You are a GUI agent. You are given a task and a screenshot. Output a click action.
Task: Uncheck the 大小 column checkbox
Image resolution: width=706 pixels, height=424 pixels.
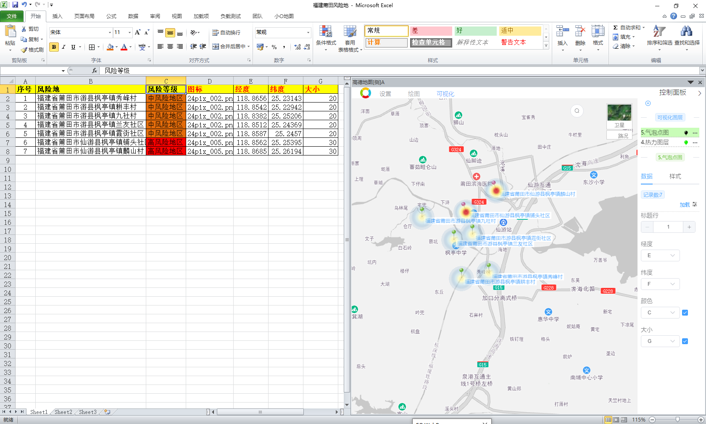click(685, 341)
